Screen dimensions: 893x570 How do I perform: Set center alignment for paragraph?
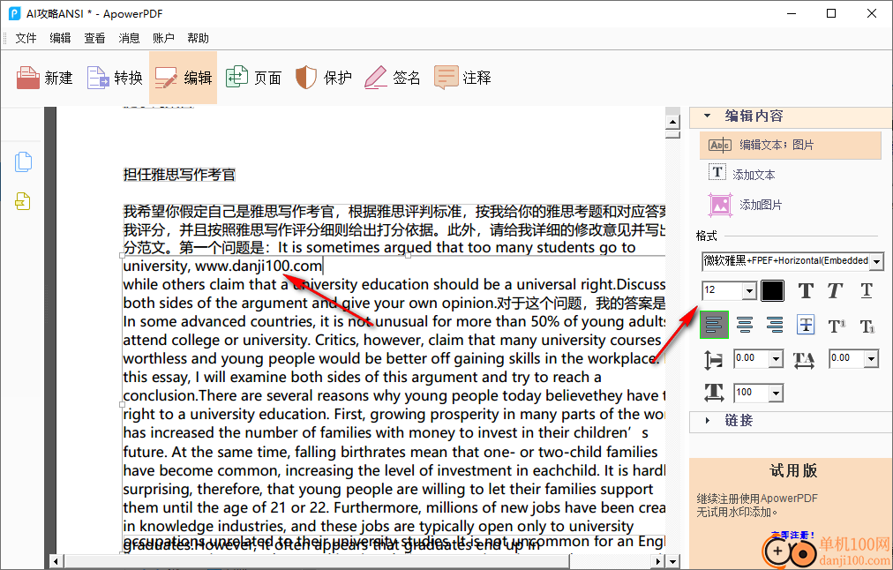pyautogui.click(x=745, y=325)
